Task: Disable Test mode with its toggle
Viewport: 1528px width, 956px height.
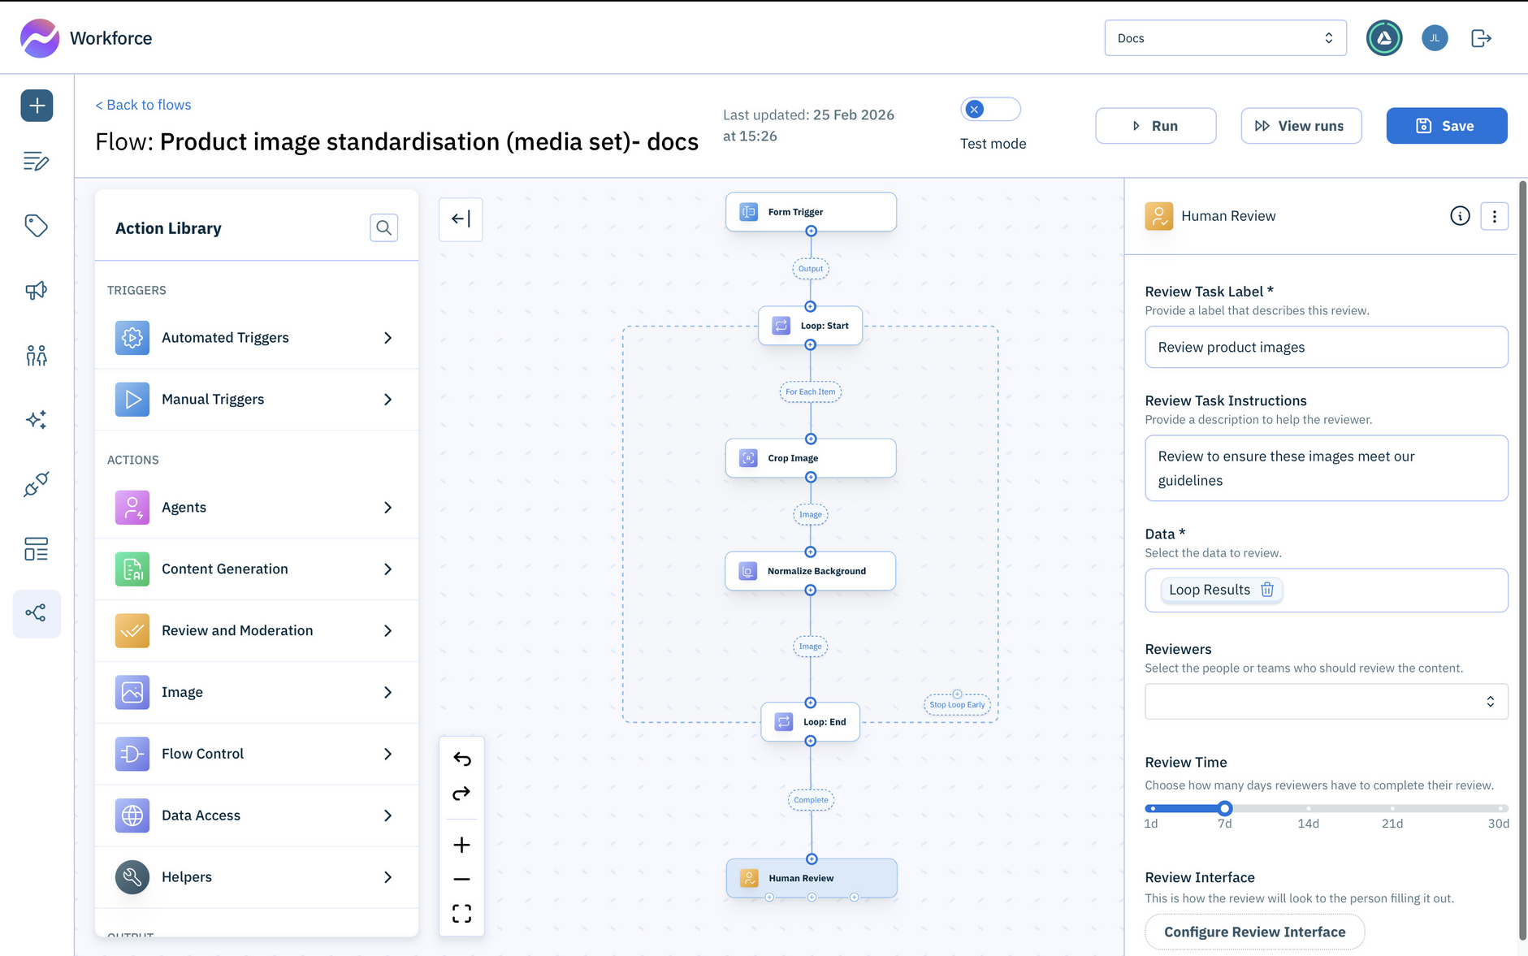Action: (990, 109)
